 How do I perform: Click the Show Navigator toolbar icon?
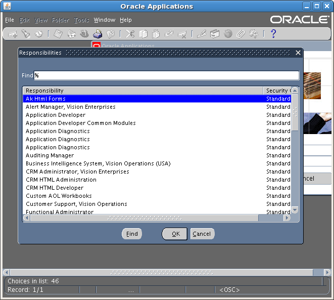pyautogui.click(x=39, y=34)
